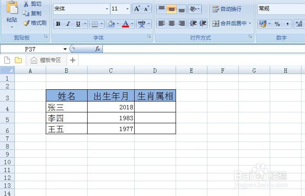Switch to the 模板专区 tab
This screenshot has height=196, width=305.
click(x=46, y=60)
